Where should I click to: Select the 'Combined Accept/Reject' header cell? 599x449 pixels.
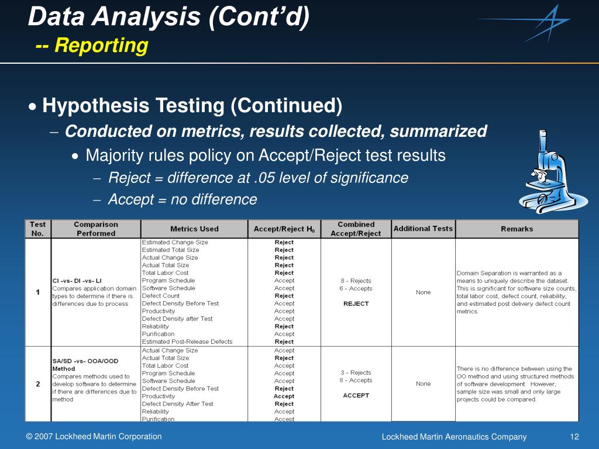tap(356, 229)
